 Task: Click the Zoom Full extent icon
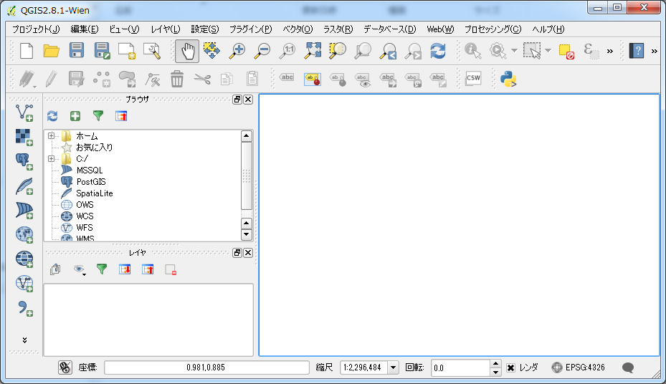click(x=313, y=51)
